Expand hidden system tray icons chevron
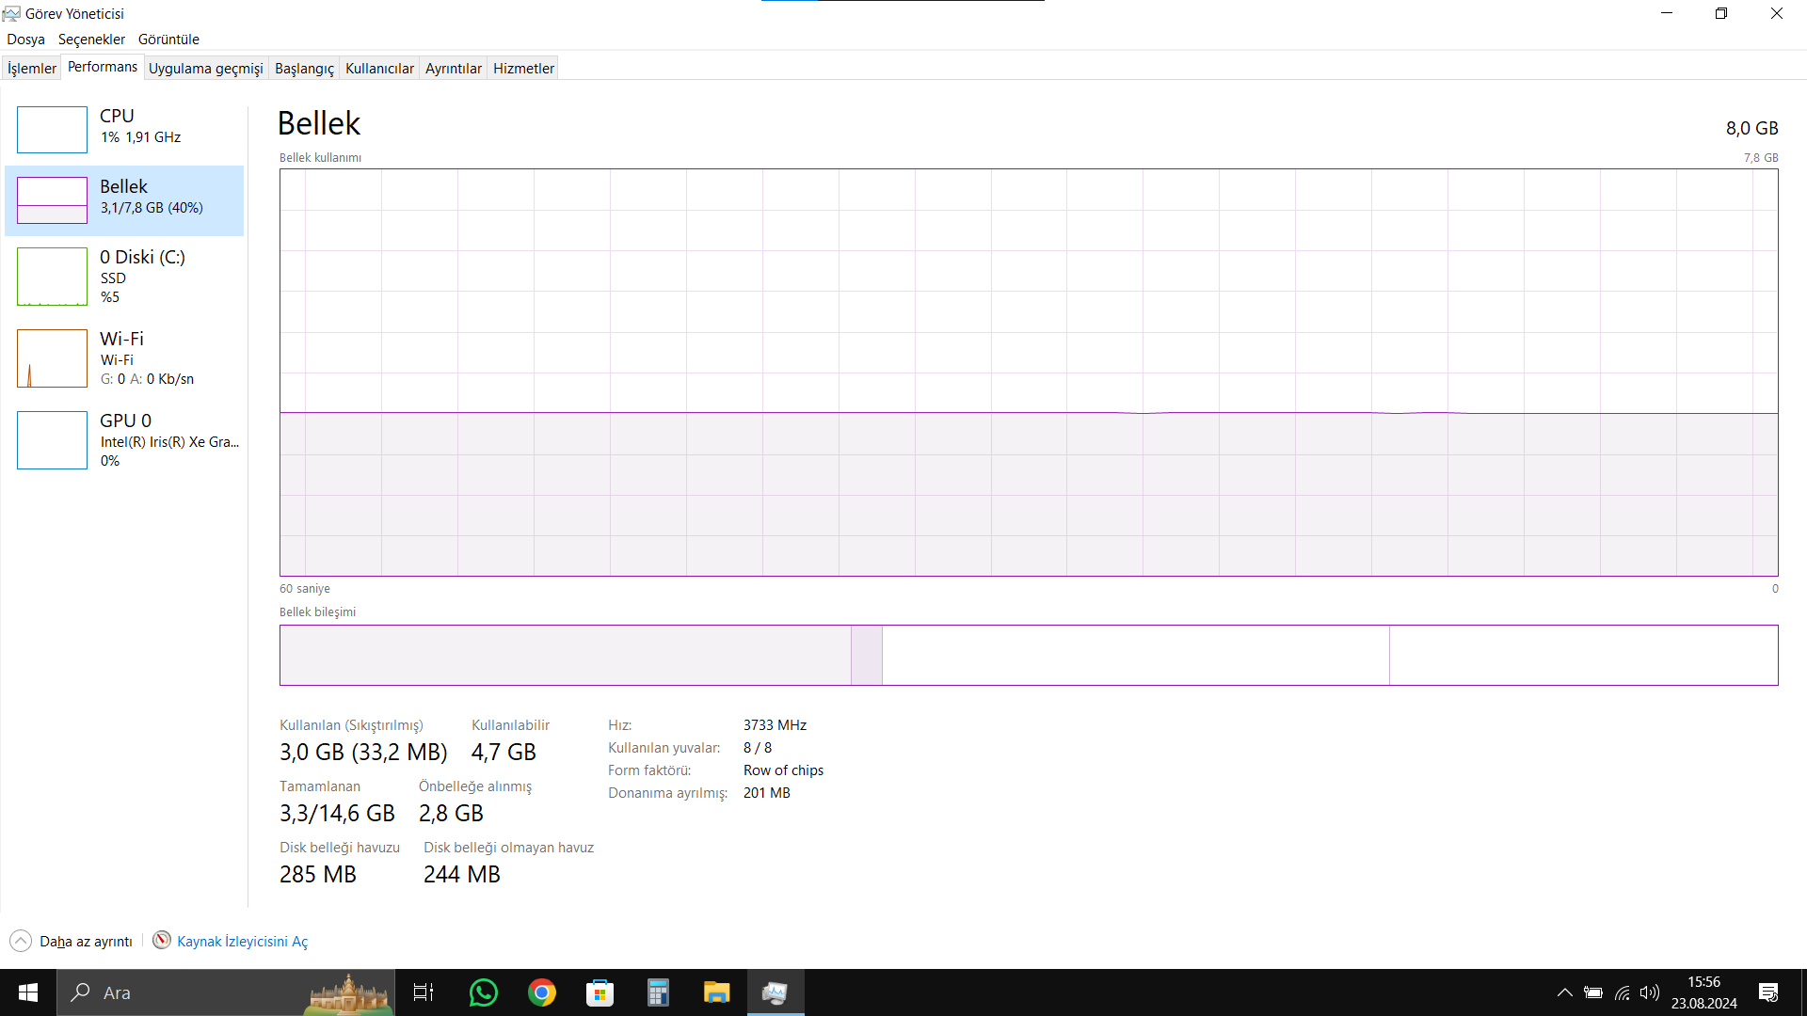The width and height of the screenshot is (1807, 1016). point(1564,992)
